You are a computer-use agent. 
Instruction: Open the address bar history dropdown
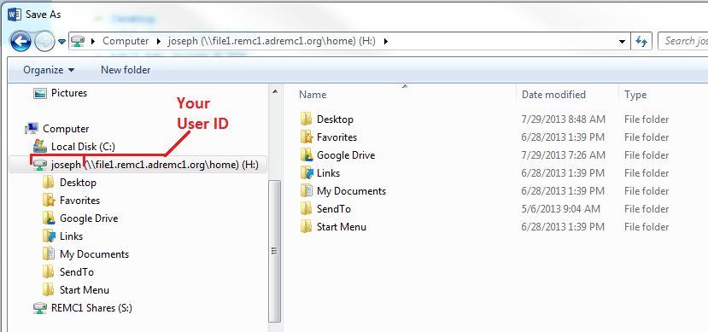pyautogui.click(x=623, y=42)
